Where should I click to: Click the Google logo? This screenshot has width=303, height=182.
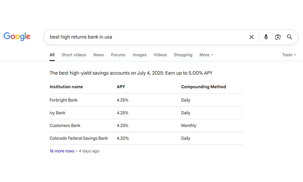[17, 36]
